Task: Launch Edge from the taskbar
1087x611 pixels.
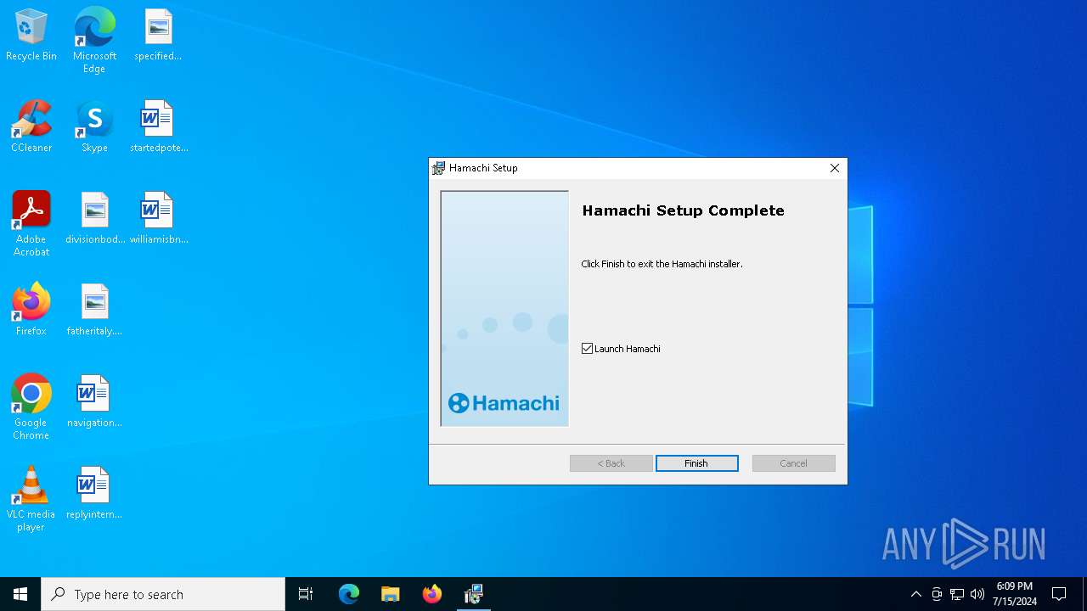Action: [x=349, y=594]
